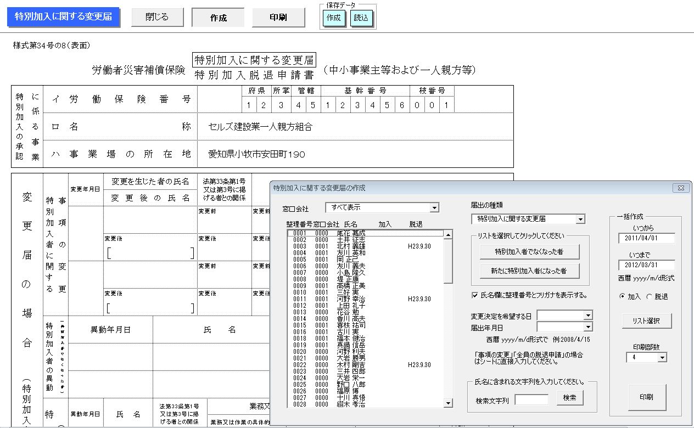694x428 pixels.
Task: Select list row 0013 花谷 勉
Action: pyautogui.click(x=365, y=312)
